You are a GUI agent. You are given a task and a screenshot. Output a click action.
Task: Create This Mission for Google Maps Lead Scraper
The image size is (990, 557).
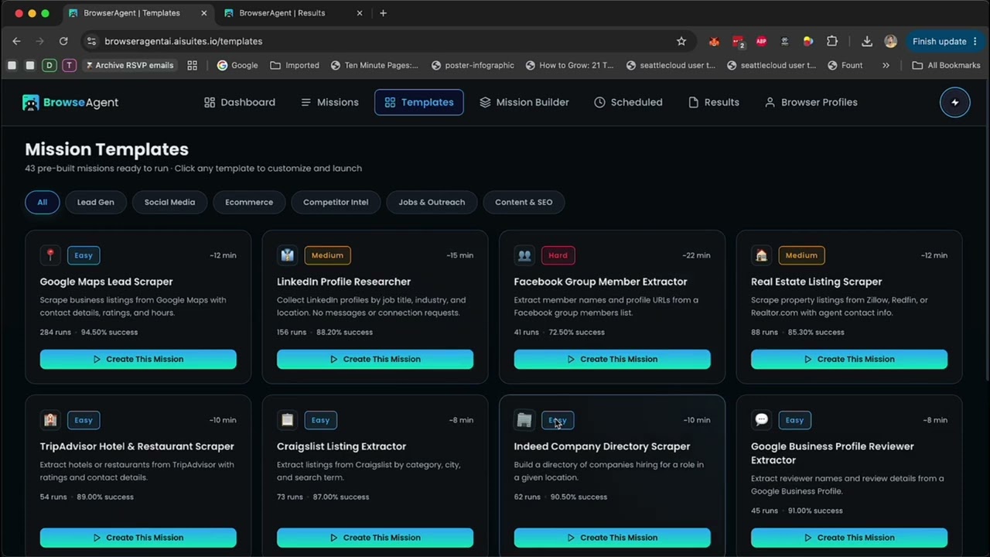(138, 359)
